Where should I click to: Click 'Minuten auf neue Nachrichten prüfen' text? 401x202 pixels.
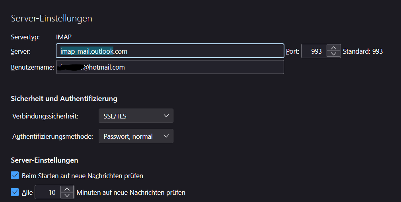(131, 192)
